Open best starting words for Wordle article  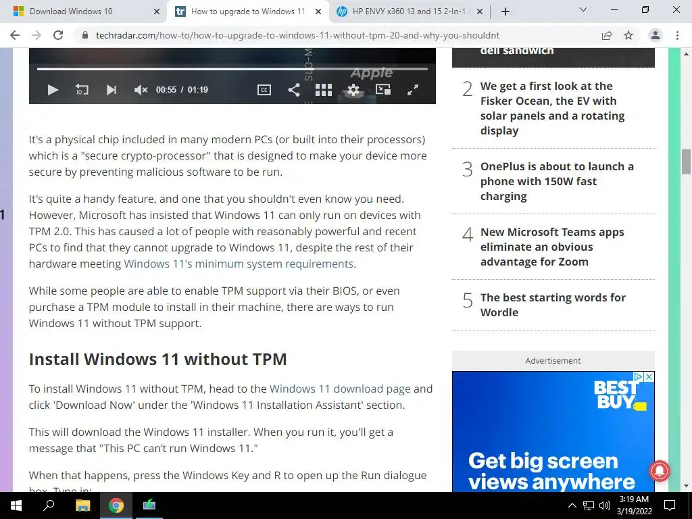[x=553, y=305]
